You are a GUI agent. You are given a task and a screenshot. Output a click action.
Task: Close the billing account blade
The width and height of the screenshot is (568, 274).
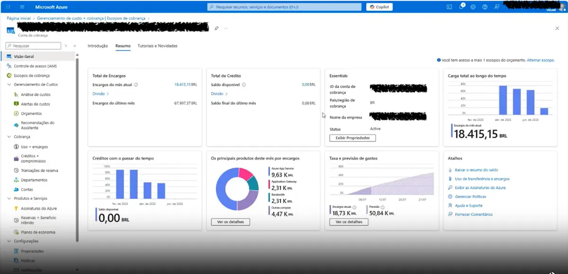pyautogui.click(x=557, y=28)
